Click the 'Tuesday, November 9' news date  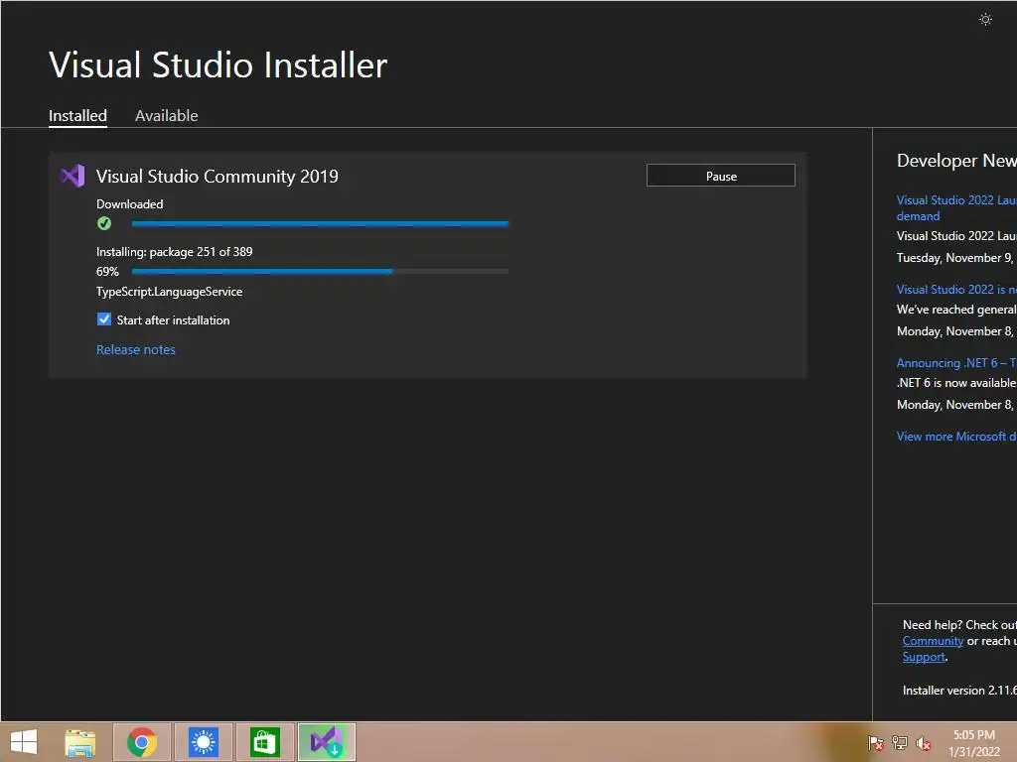click(x=954, y=258)
